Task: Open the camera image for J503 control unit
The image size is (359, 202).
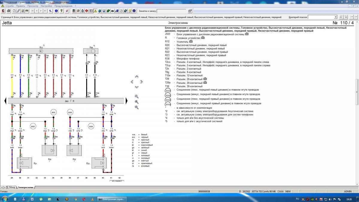Action: (247, 34)
